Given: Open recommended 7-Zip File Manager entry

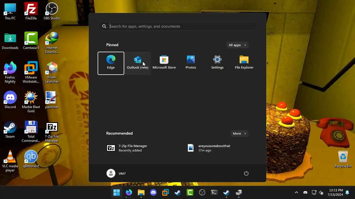Looking at the screenshot, I should (x=138, y=148).
